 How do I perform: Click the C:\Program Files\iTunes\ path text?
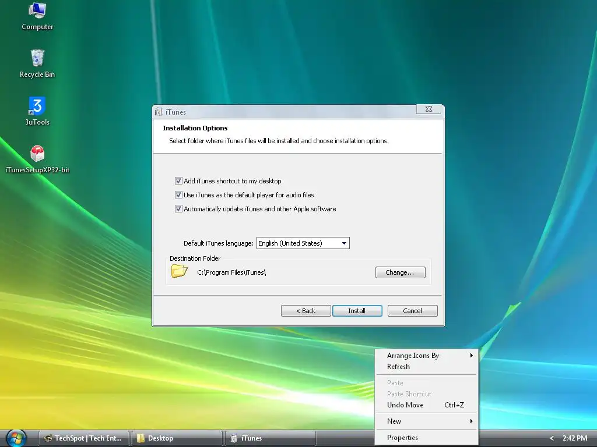tap(231, 272)
